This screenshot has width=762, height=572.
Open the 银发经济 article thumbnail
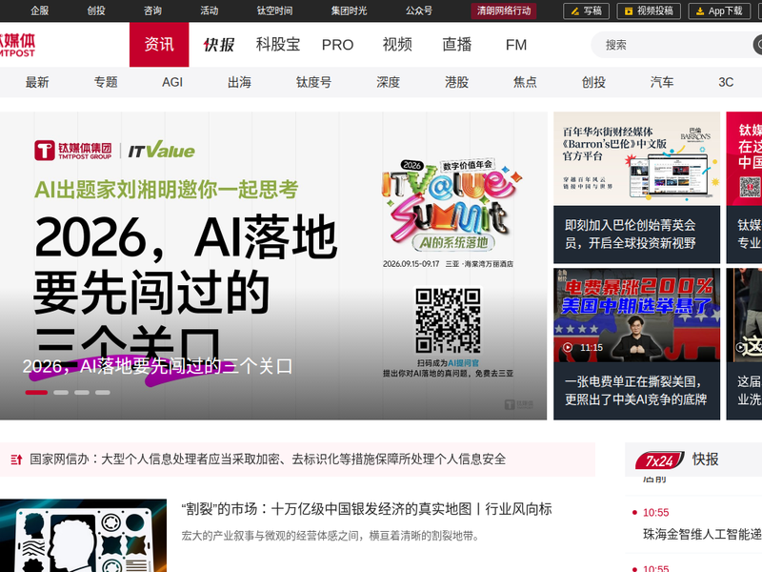pos(83,536)
